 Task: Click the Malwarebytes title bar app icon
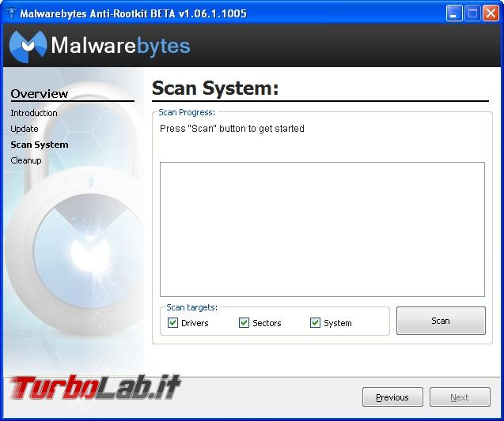click(11, 13)
